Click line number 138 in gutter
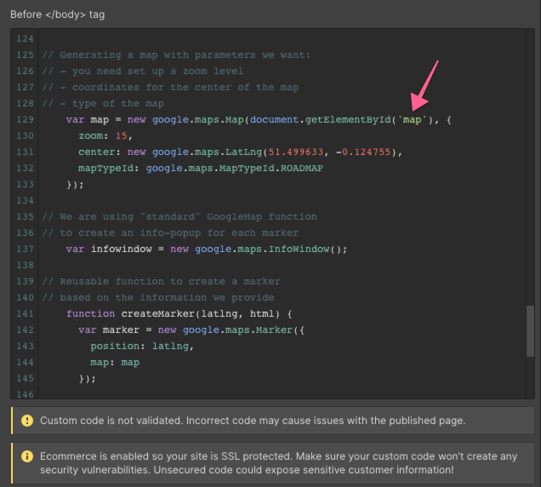The width and height of the screenshot is (541, 487). pyautogui.click(x=25, y=266)
